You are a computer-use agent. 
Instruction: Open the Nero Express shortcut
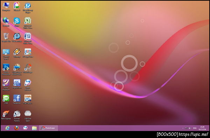click(x=6, y=115)
